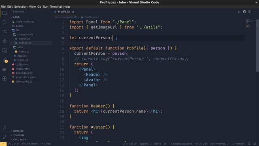Image resolution: width=259 pixels, height=146 pixels.
Task: Open the Edit menu
Action: [x=10, y=6]
